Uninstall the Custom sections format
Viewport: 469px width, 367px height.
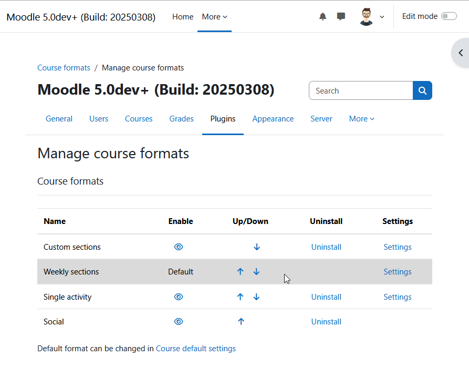(x=326, y=247)
